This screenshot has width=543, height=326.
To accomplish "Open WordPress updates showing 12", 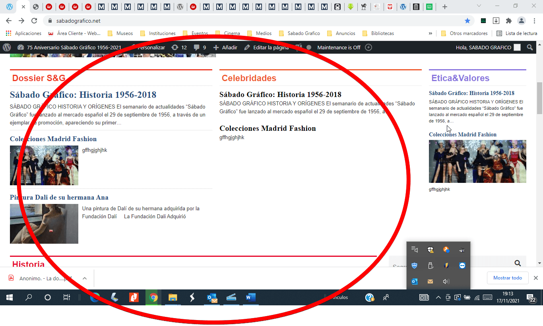I will (x=179, y=47).
